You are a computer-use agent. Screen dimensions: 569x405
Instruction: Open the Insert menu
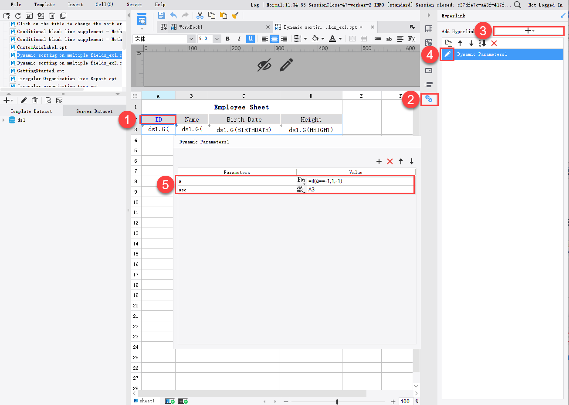[x=75, y=4]
